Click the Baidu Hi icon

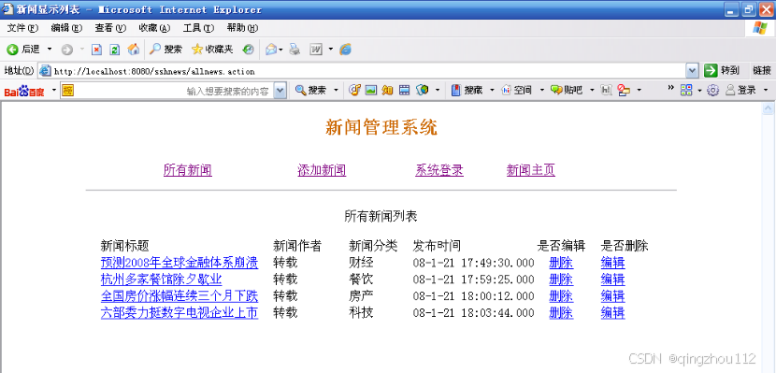click(x=606, y=90)
